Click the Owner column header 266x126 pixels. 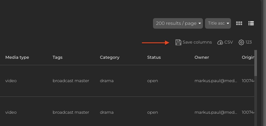pos(202,57)
